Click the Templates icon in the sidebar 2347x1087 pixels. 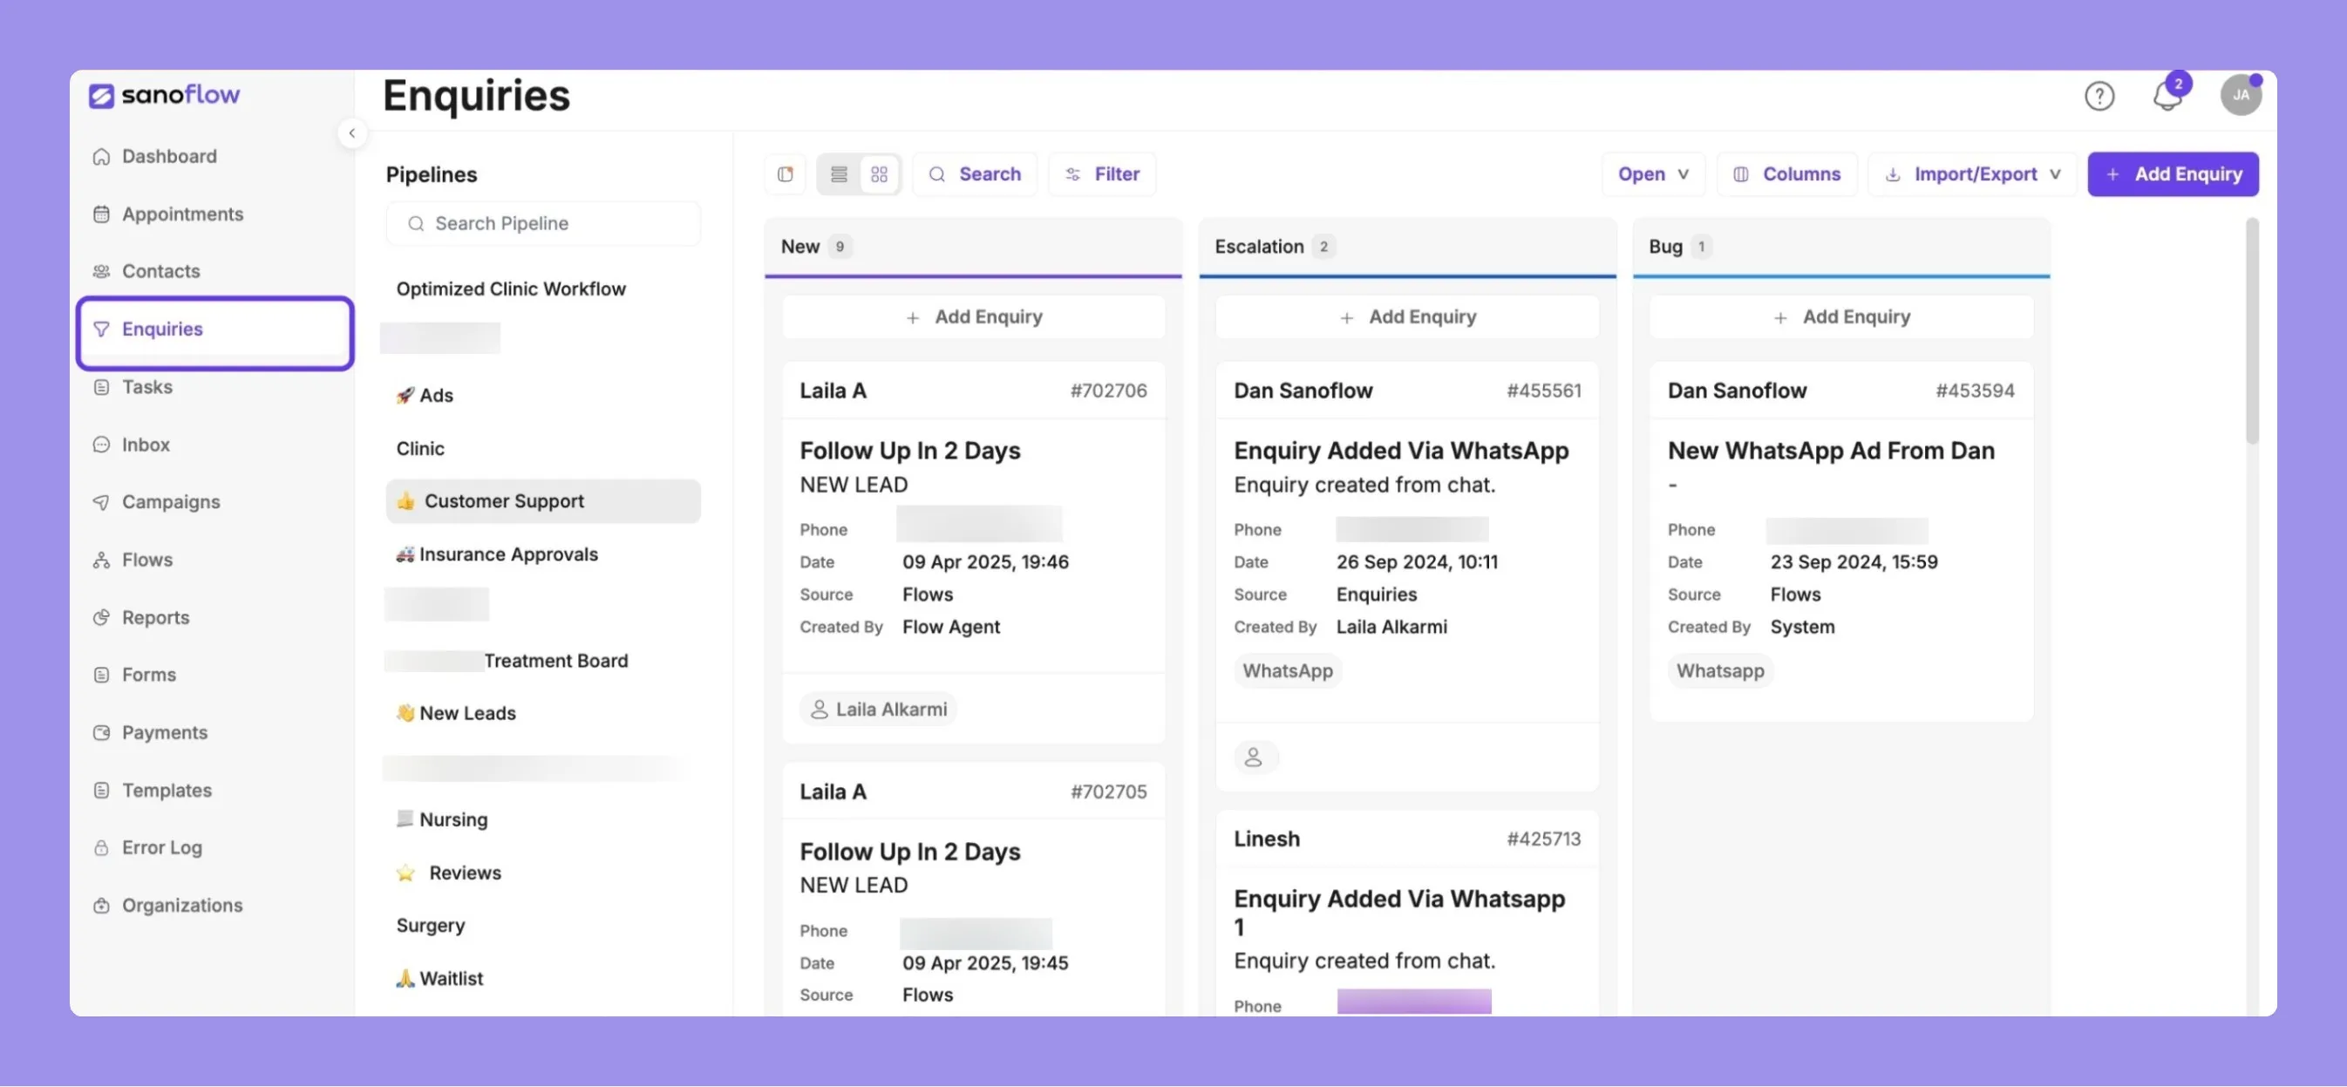[x=101, y=791]
